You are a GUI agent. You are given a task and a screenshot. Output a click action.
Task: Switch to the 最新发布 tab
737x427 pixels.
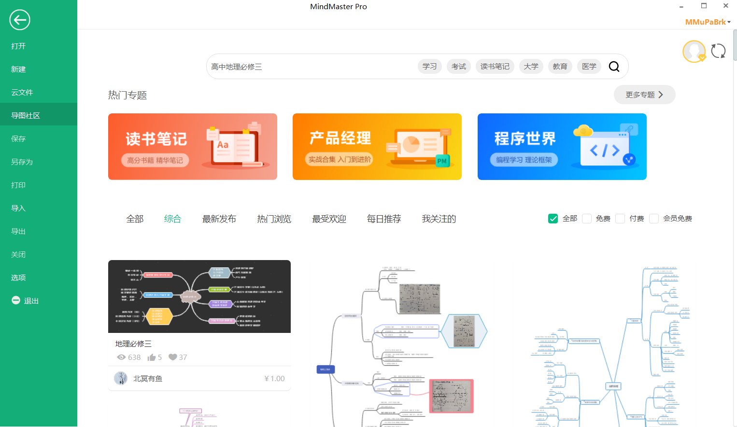pos(219,219)
